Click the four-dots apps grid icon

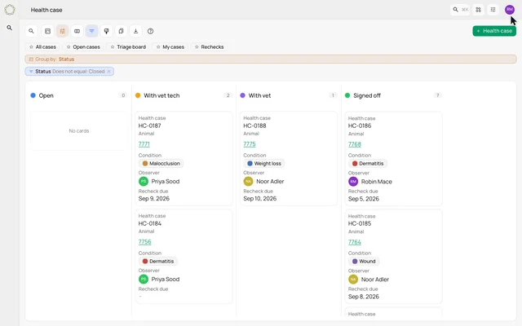479,10
